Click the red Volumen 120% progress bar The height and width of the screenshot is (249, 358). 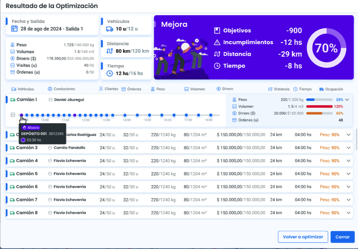pyautogui.click(x=319, y=106)
